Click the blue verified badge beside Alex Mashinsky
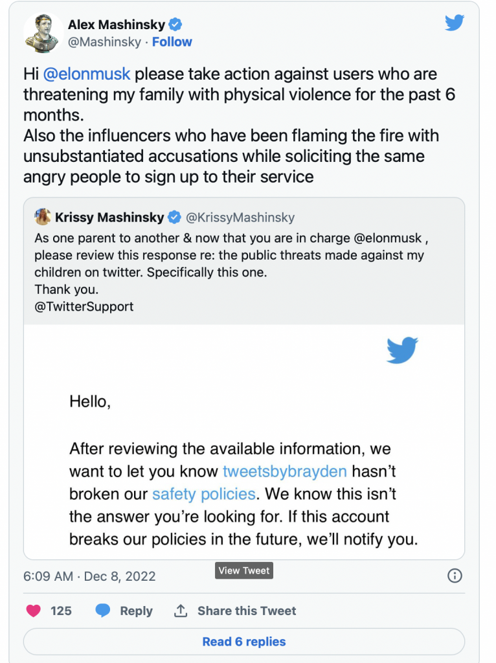The width and height of the screenshot is (496, 663). (175, 25)
